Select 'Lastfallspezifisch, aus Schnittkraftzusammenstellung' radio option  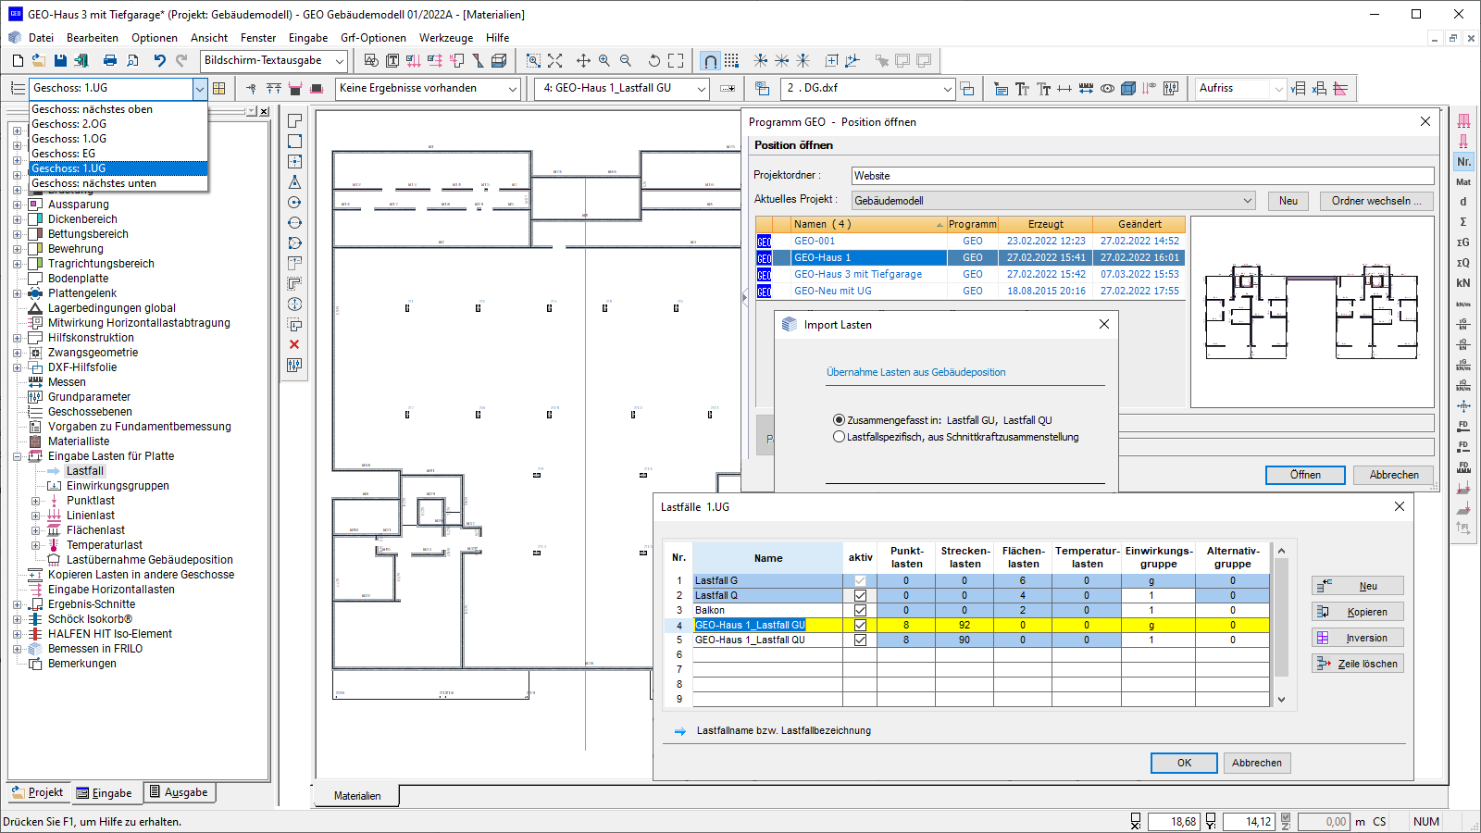pos(840,437)
